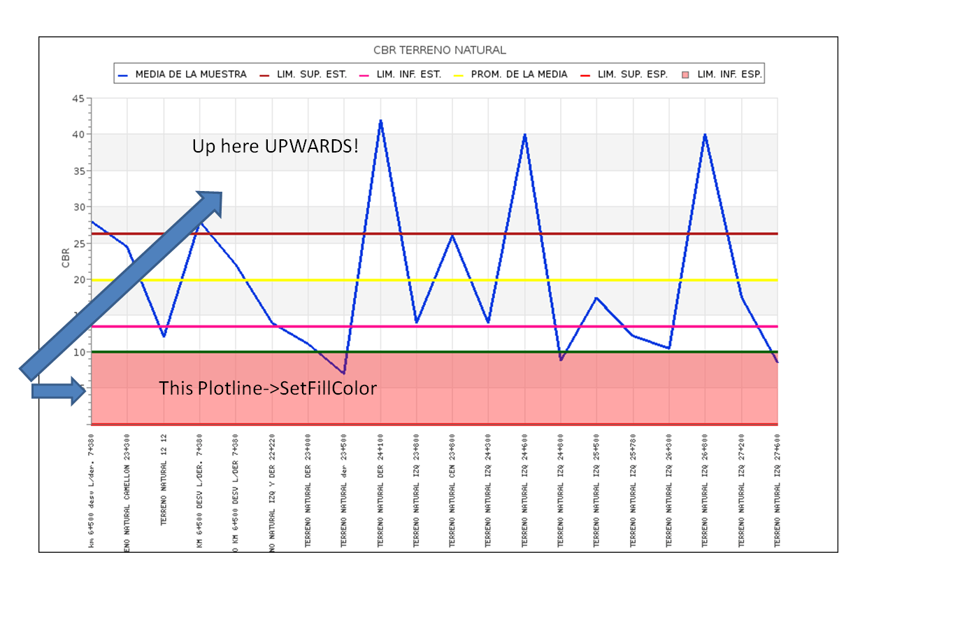Image resolution: width=974 pixels, height=622 pixels.
Task: Click the x-axis label TERRENO NATURAL IZQ 27+600
Action: (777, 490)
